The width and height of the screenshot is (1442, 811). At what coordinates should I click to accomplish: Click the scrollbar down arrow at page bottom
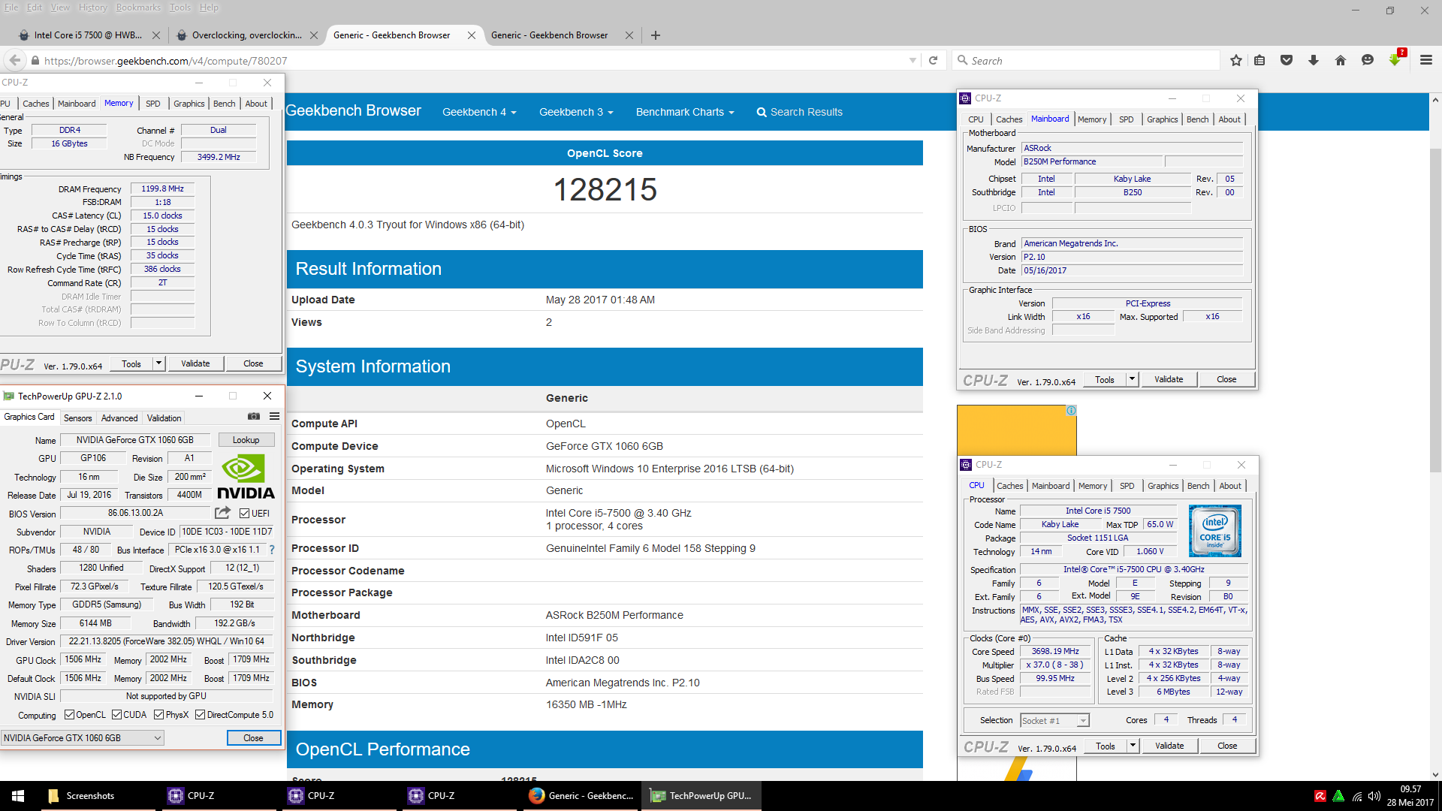click(x=1435, y=774)
